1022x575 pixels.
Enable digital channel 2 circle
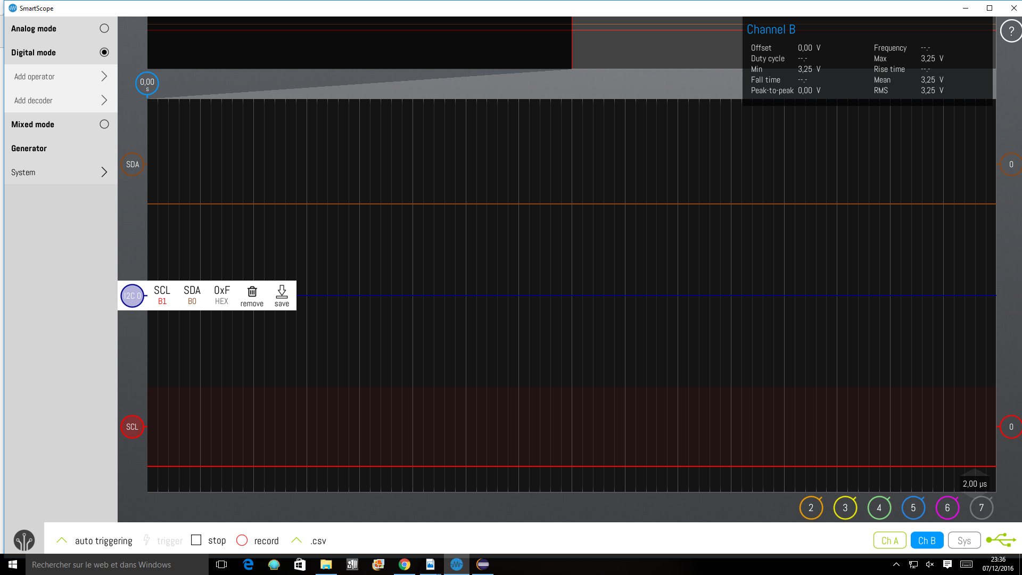[x=811, y=507]
